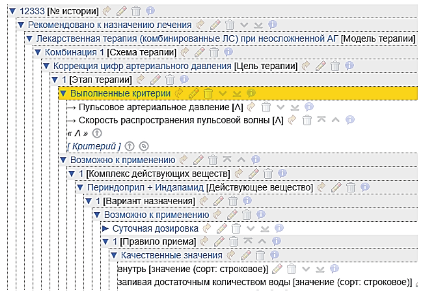This screenshot has width=423, height=297.
Task: Collapse Рекомендовано к назначению лечения node
Action: [21, 25]
